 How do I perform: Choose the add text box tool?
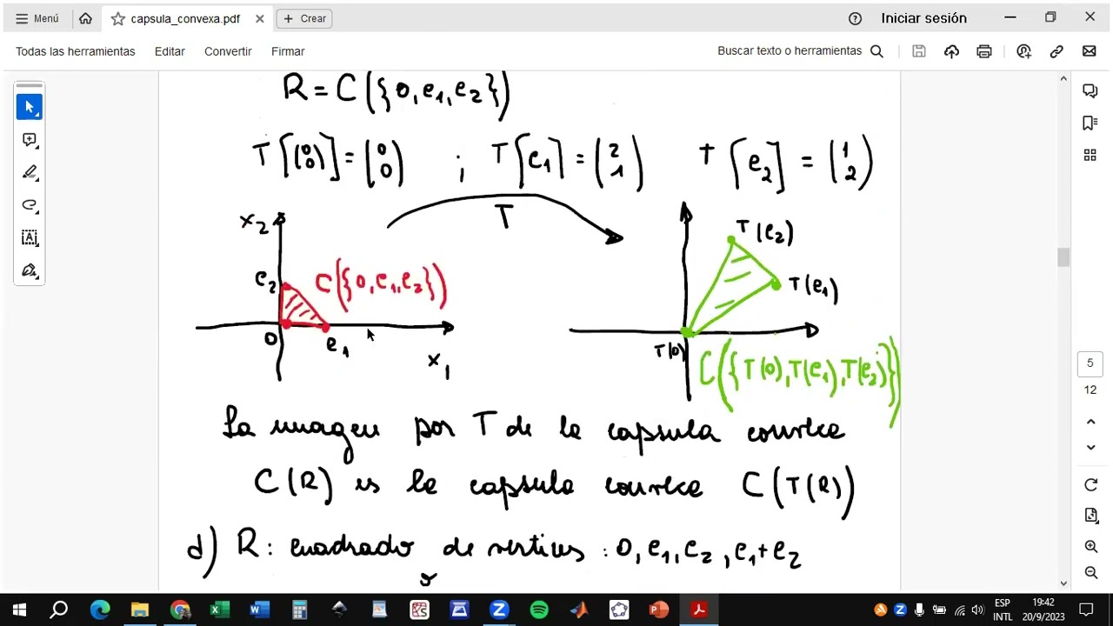coord(30,237)
